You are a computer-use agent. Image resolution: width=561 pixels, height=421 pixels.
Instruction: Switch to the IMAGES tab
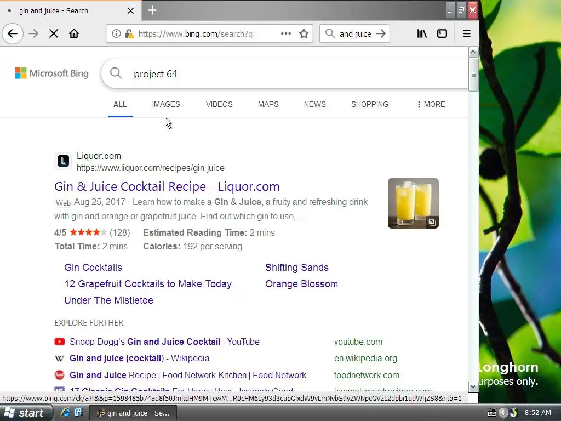point(166,105)
